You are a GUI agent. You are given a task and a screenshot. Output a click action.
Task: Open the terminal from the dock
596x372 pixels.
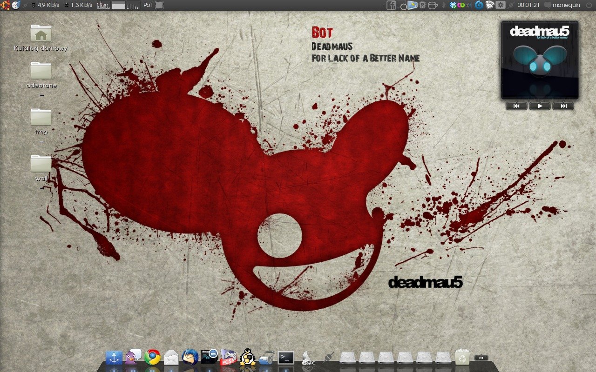pos(286,358)
